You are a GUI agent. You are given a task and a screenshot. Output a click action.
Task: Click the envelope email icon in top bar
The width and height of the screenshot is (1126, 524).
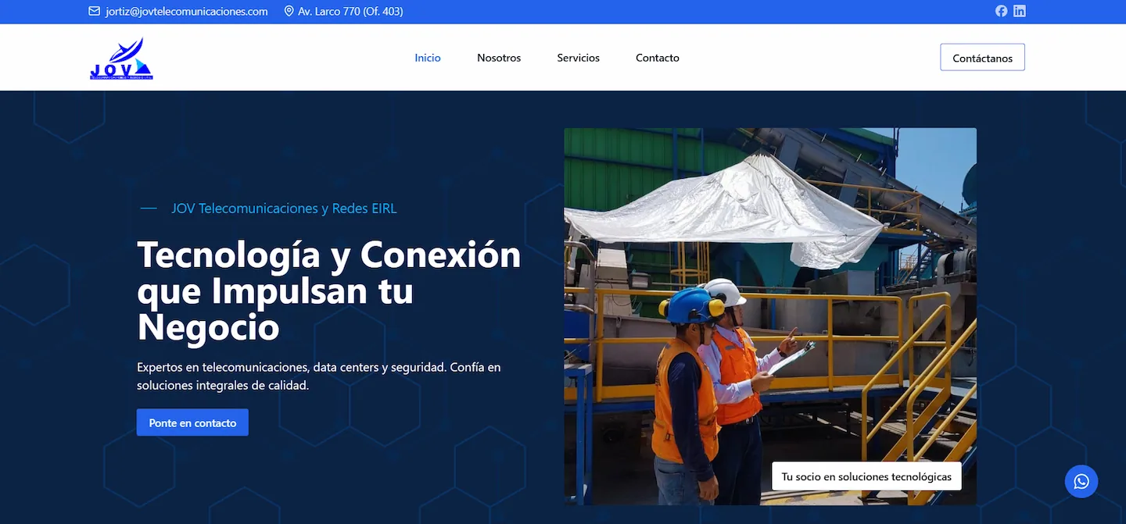(x=95, y=12)
